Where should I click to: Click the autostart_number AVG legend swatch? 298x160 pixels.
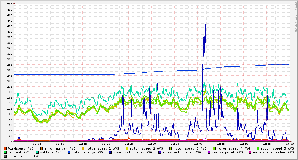tap(159, 152)
